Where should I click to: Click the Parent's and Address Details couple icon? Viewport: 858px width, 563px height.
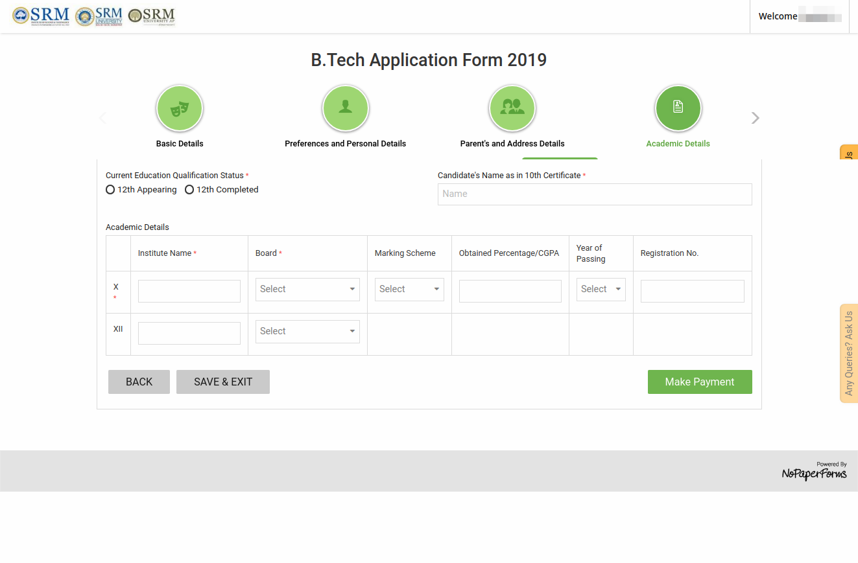[512, 108]
